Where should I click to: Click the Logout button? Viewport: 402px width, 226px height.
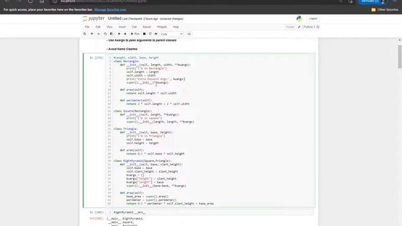[x=313, y=19]
